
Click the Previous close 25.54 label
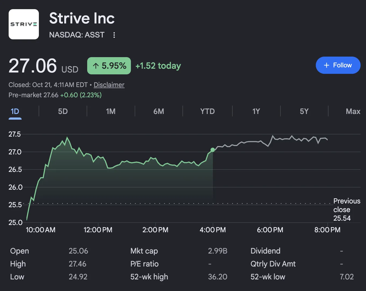click(347, 210)
